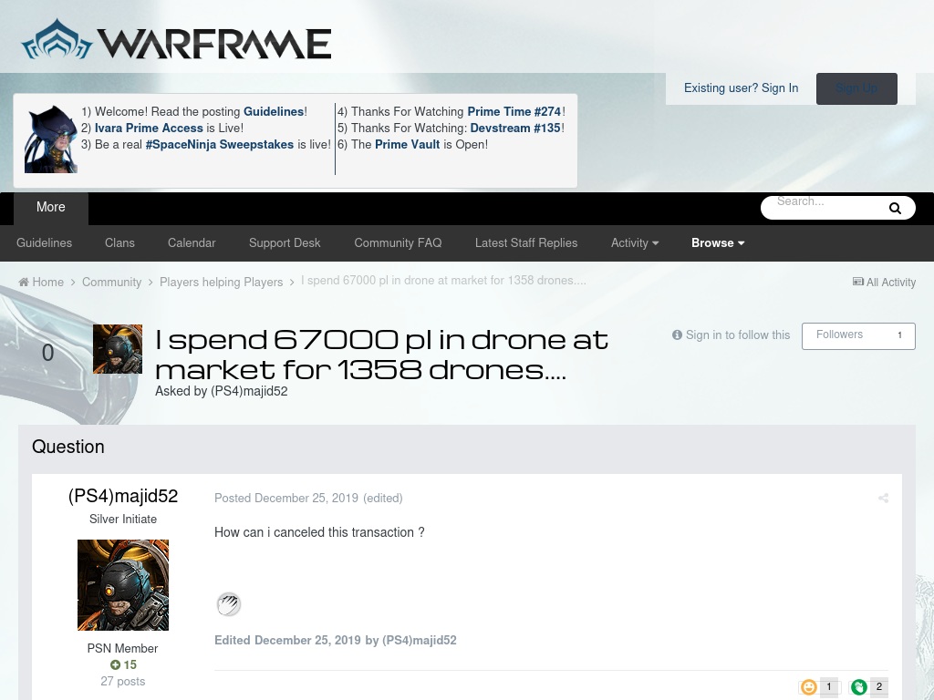Click the Silver Initiate rank text
This screenshot has width=934, height=700.
pyautogui.click(x=123, y=519)
